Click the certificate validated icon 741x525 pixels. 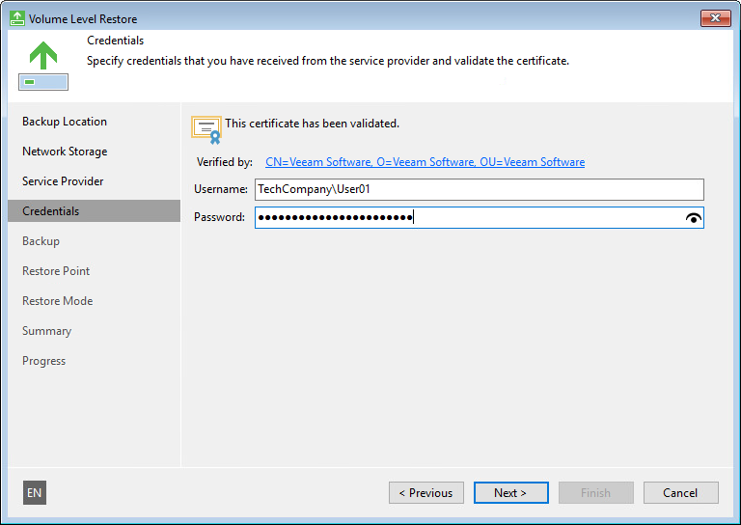206,130
